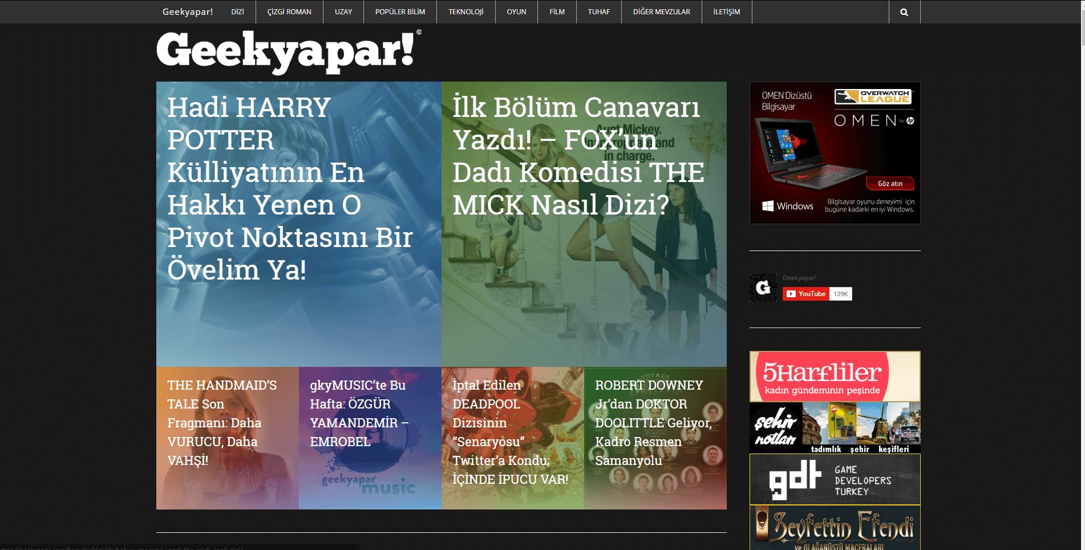The width and height of the screenshot is (1085, 550).
Task: Click the Göz atın button in OMEN ad
Action: 890,183
